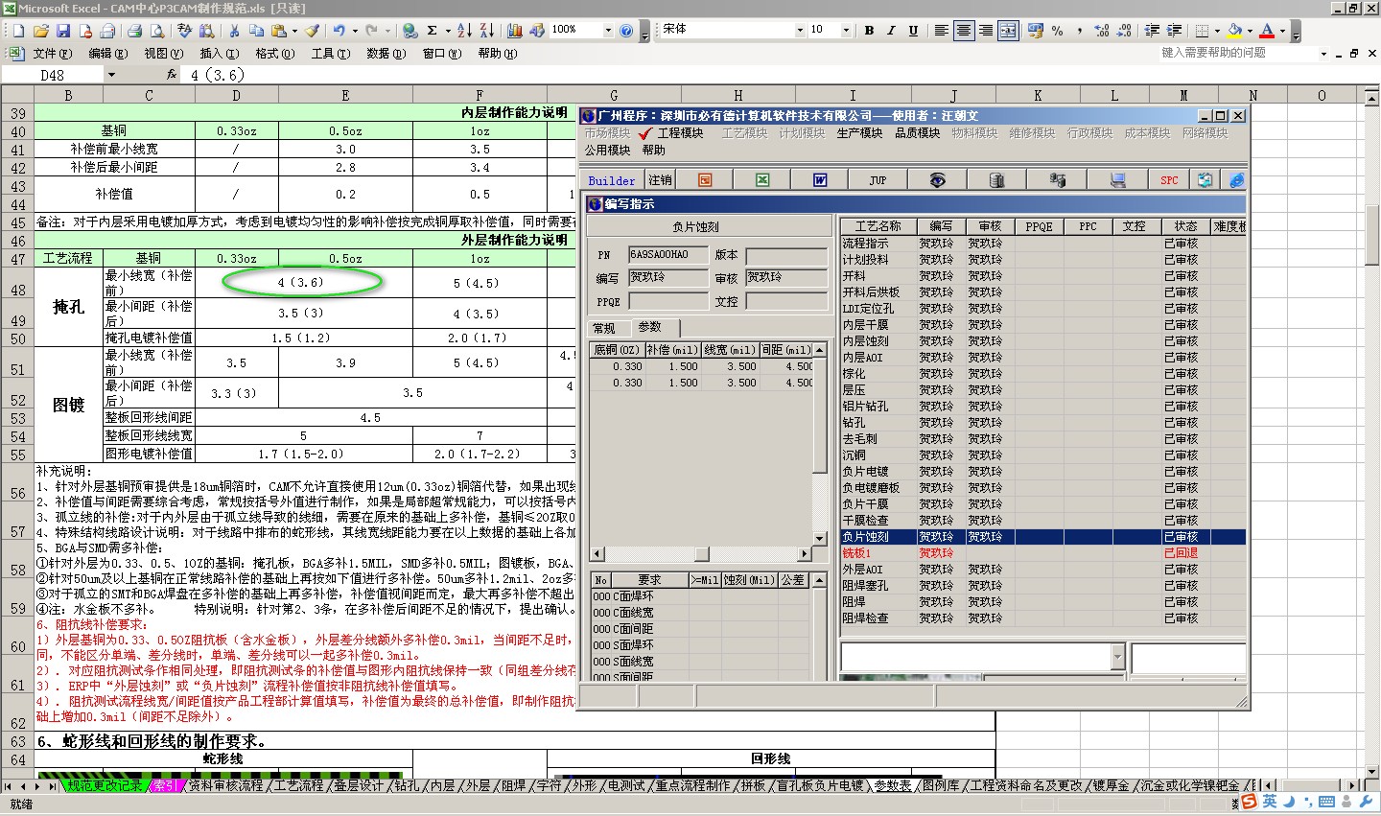Switch to the 内层 sheet tab
Image resolution: width=1381 pixels, height=816 pixels.
[442, 785]
